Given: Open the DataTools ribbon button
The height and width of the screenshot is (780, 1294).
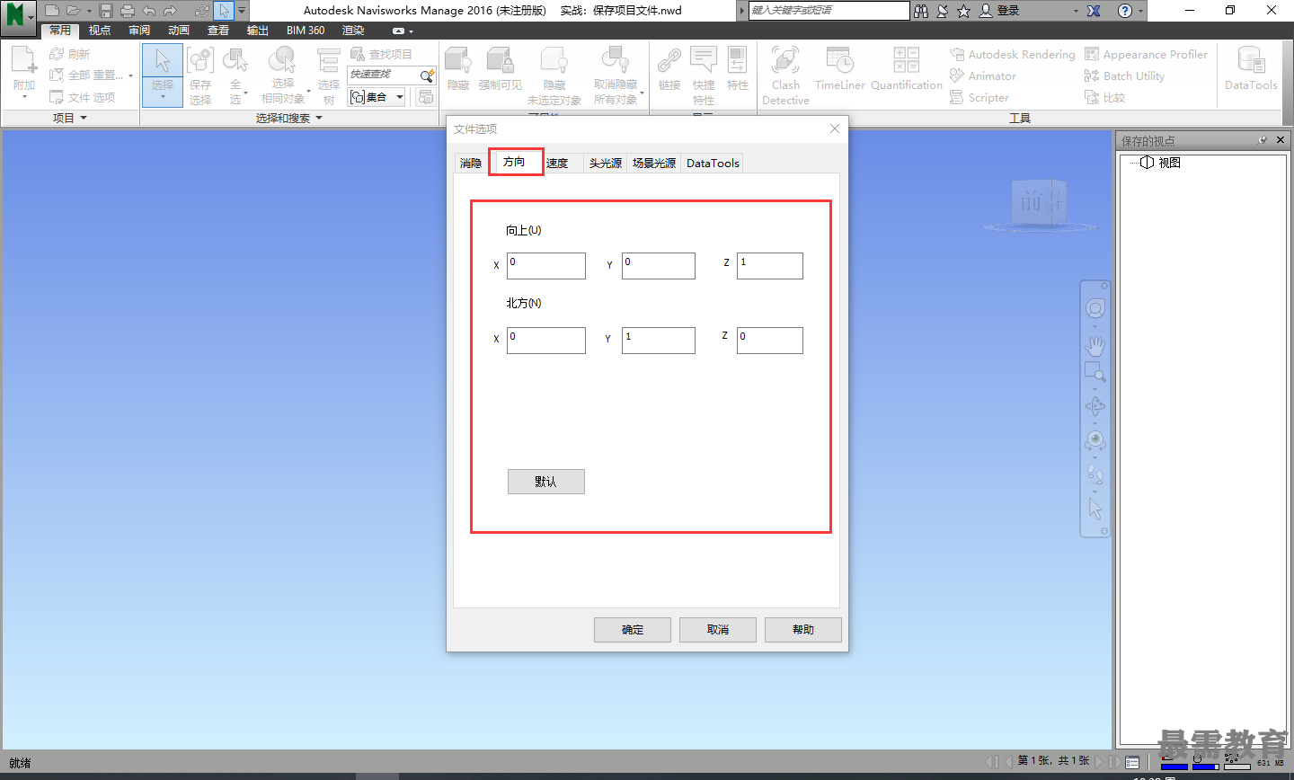Looking at the screenshot, I should pos(1251,70).
